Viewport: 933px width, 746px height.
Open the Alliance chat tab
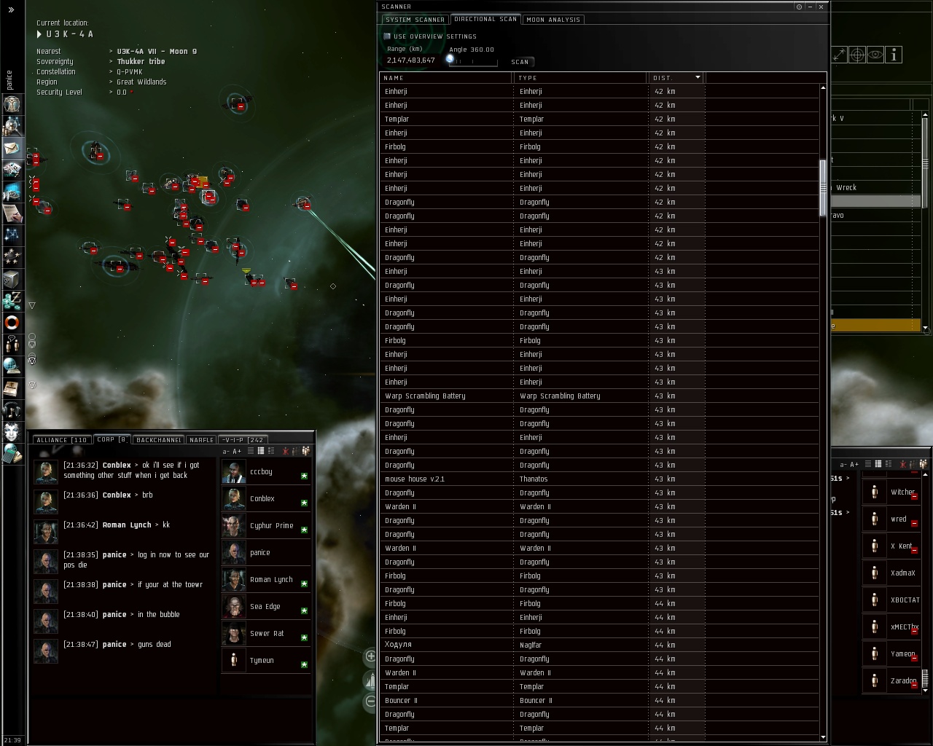tap(62, 440)
